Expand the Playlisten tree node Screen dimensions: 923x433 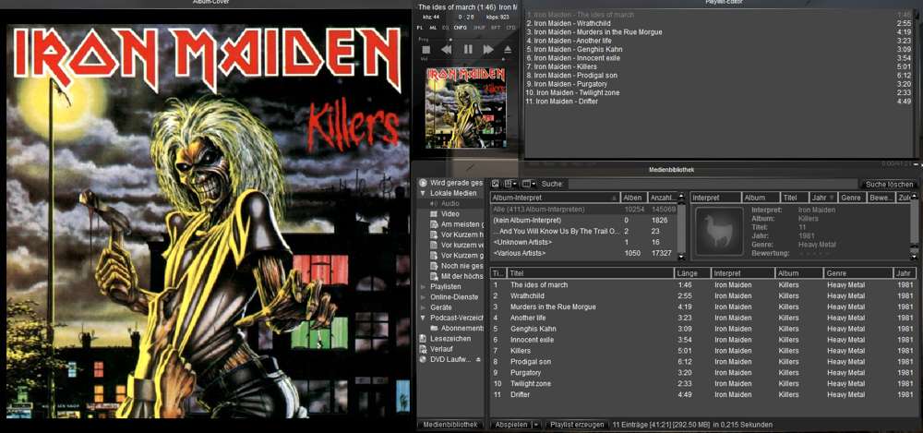coord(423,287)
